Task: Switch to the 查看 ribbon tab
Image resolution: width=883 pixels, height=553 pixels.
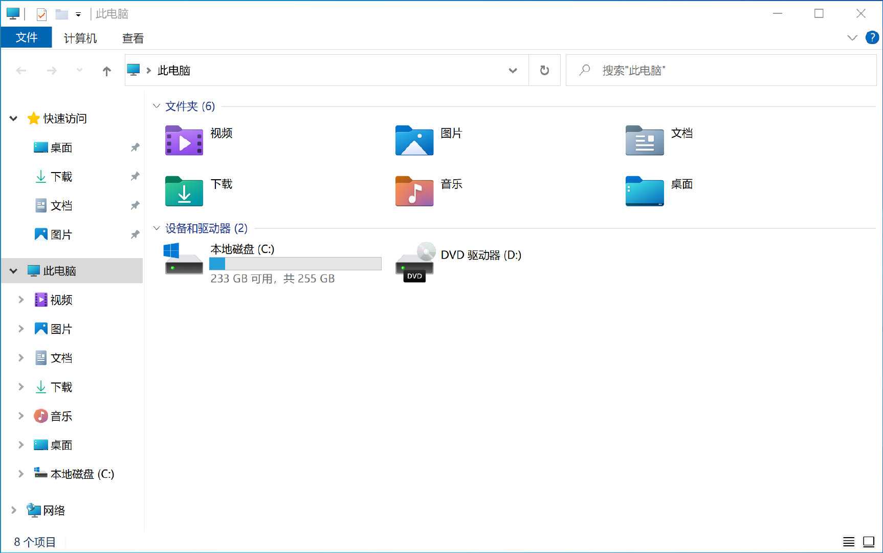Action: click(133, 37)
